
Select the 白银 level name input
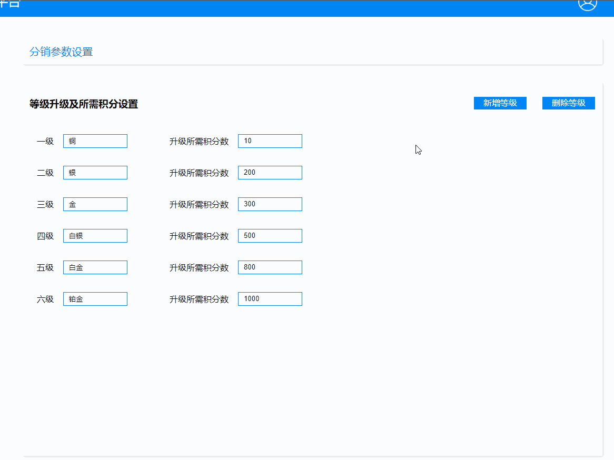coord(95,235)
